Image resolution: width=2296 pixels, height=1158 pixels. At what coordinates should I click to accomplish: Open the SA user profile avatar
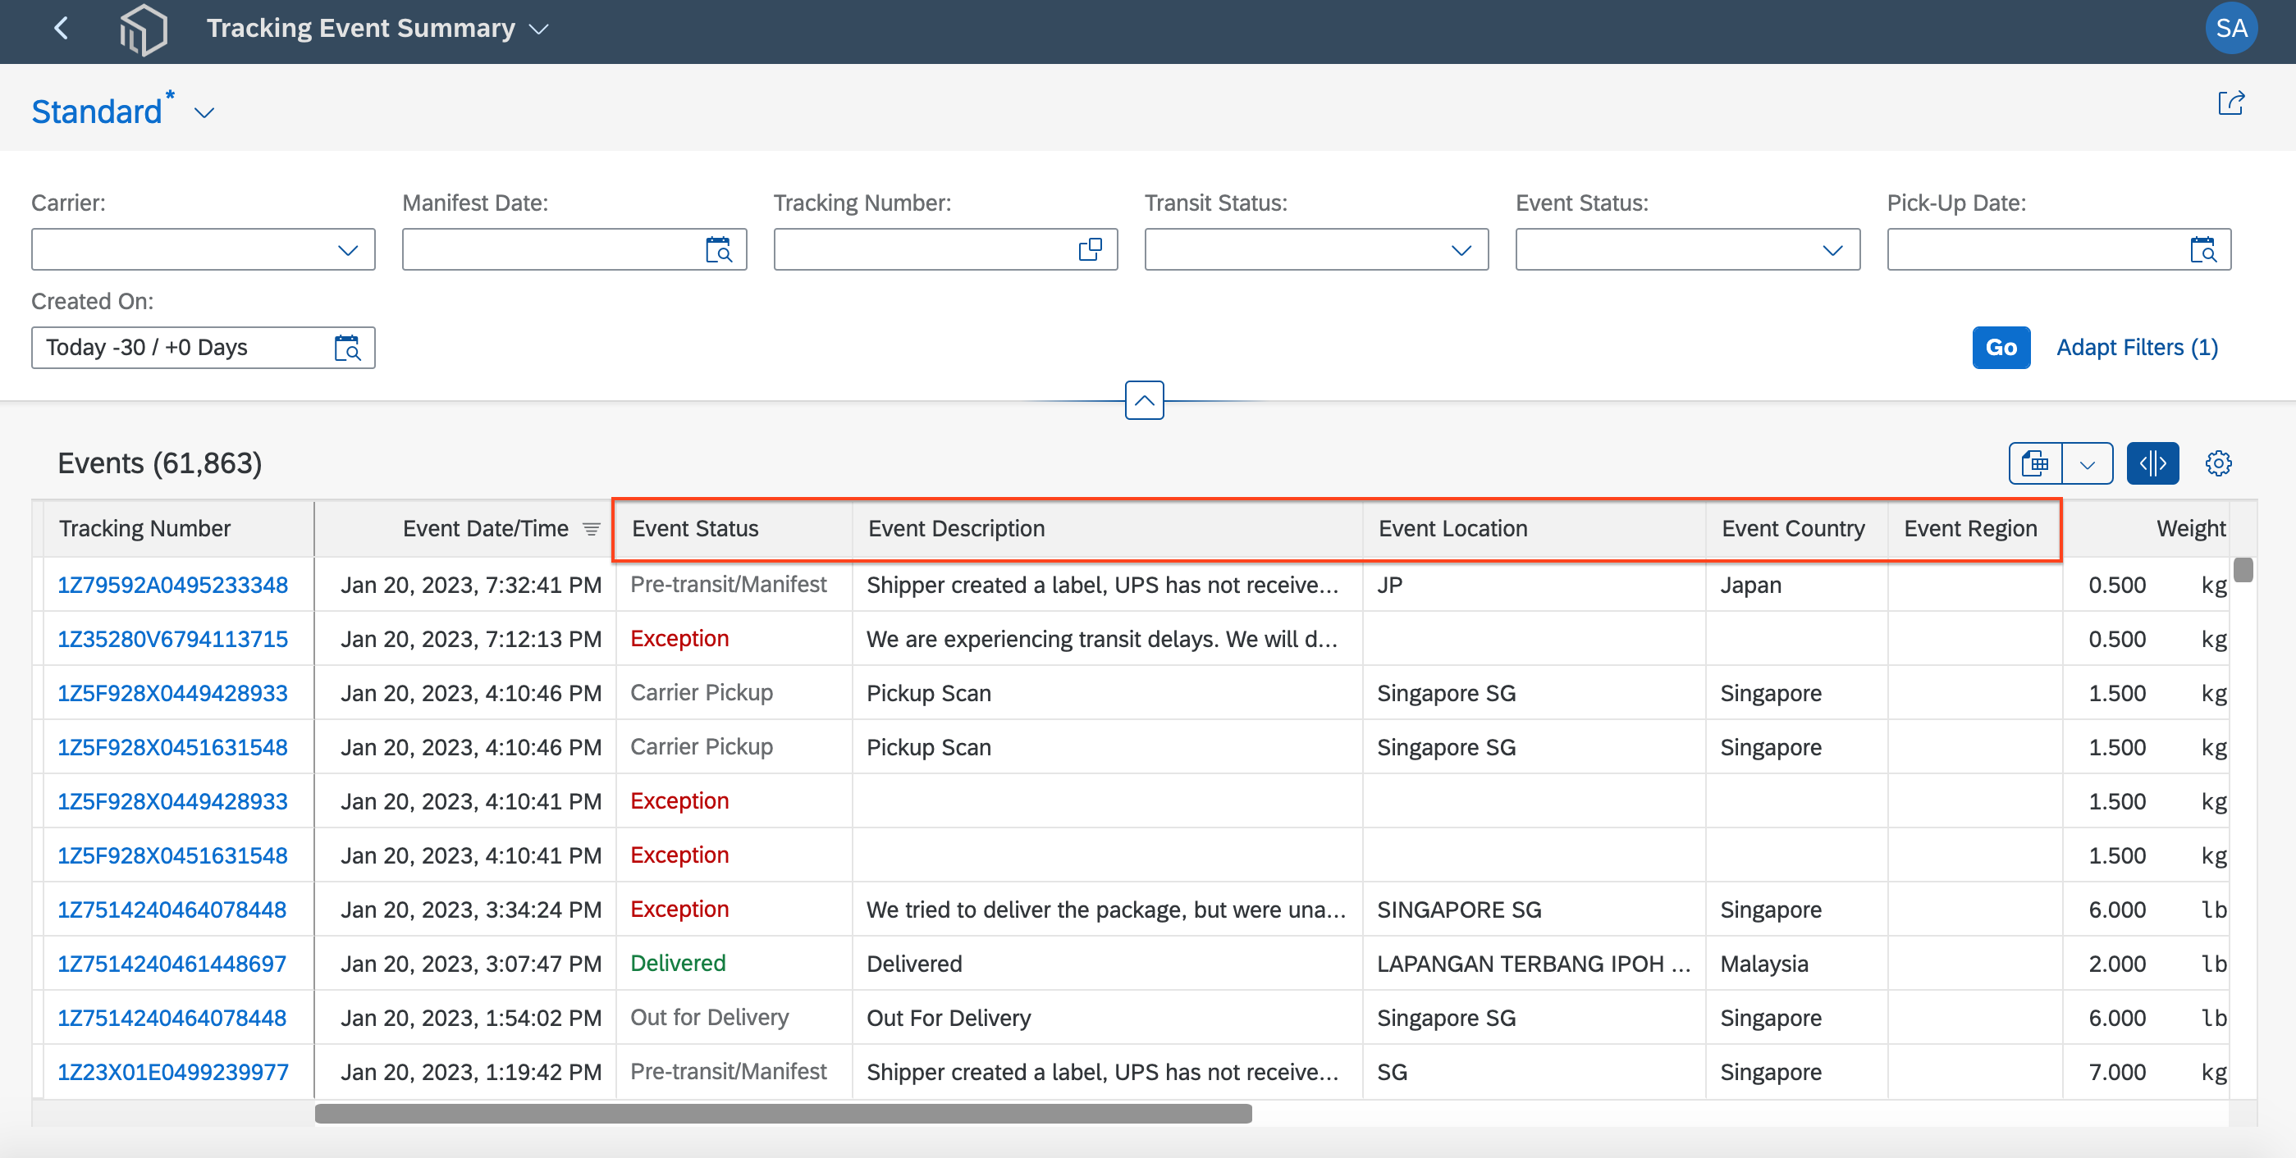[2231, 29]
